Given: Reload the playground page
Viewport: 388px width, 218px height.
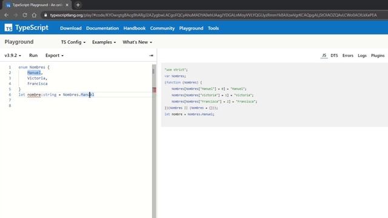Looking at the screenshot, I should coord(25,15).
